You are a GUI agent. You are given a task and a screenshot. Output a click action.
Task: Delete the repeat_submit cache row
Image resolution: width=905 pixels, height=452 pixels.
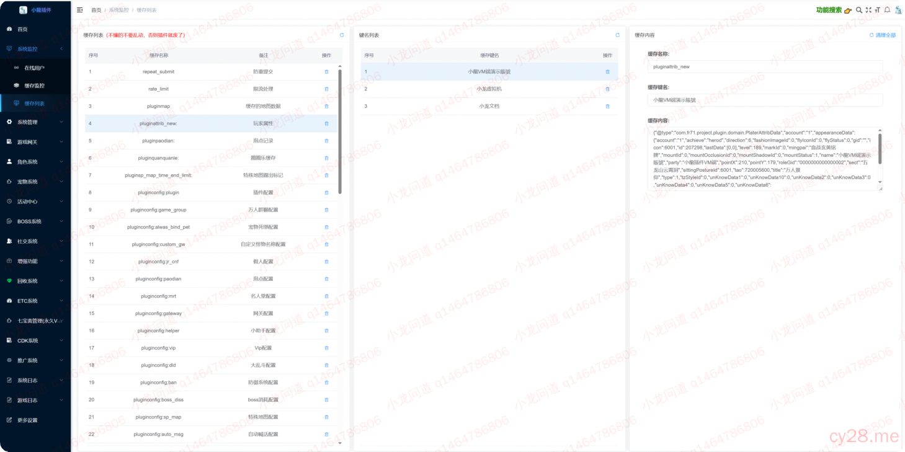point(327,72)
